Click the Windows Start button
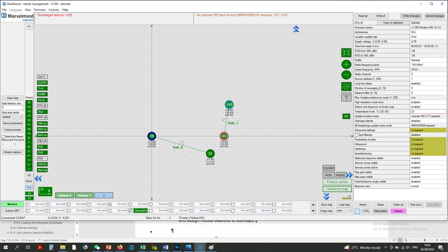The image size is (448, 252). 5,247
